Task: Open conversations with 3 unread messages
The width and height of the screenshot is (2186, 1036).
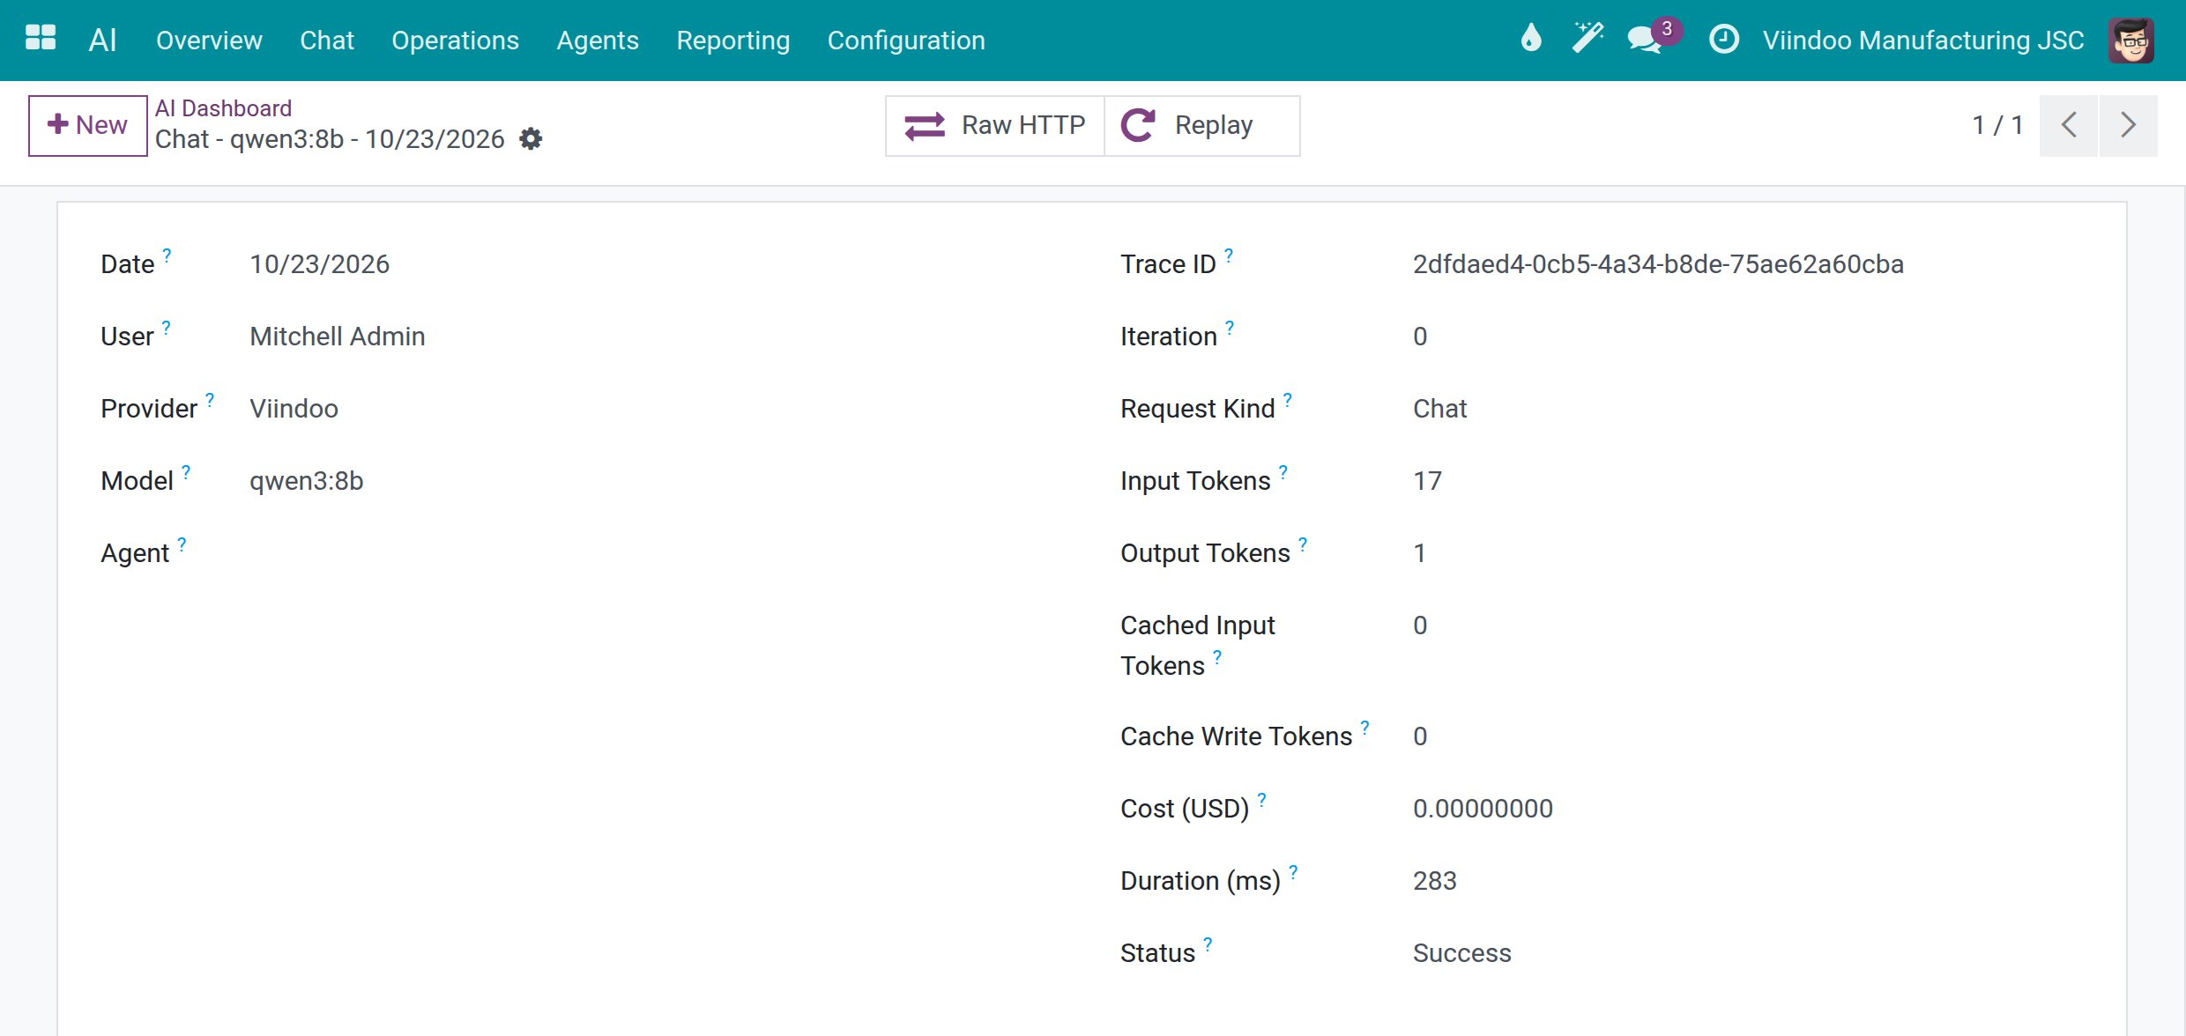Action: (1653, 38)
